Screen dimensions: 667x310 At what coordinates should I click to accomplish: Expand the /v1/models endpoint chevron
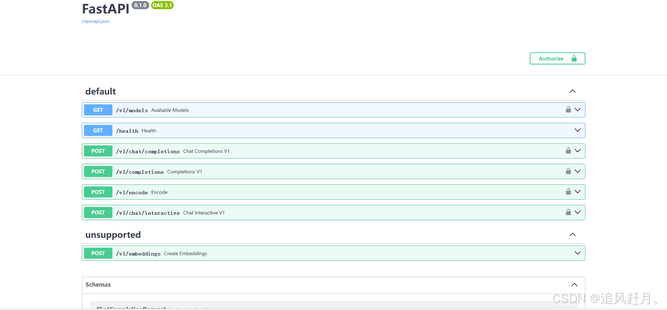578,110
